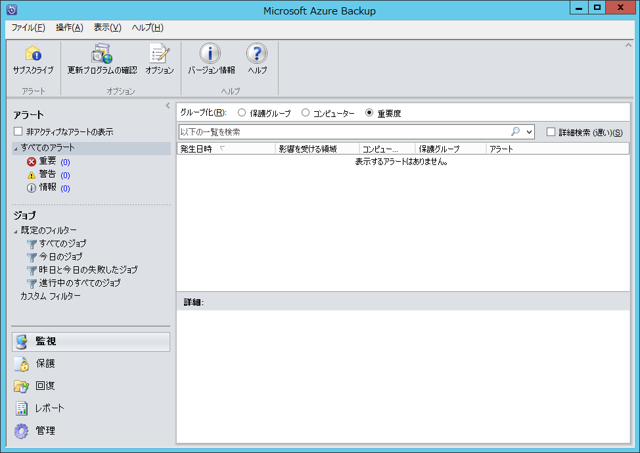Maximize the Microsoft Azure Backup window
Viewport: 640px width, 453px height.
597,7
